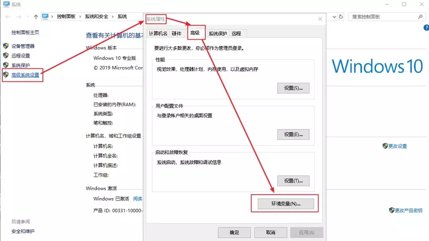Click the back arrow in the explorer window
The image size is (429, 241).
coord(8,17)
